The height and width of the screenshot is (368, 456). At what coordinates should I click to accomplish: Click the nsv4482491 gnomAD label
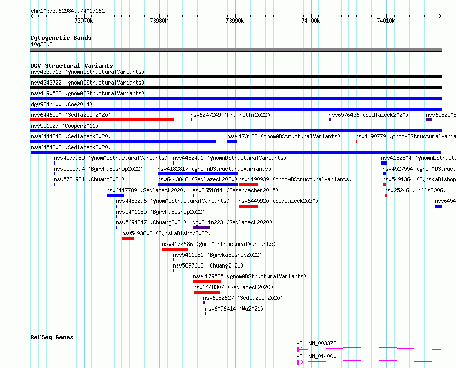(x=230, y=158)
